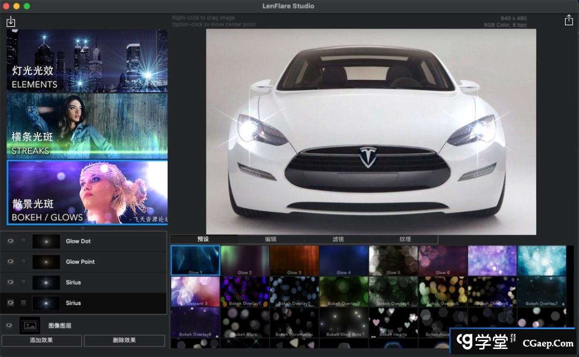The image size is (579, 357).
Task: Go to the 纹理 tab
Action: (405, 240)
